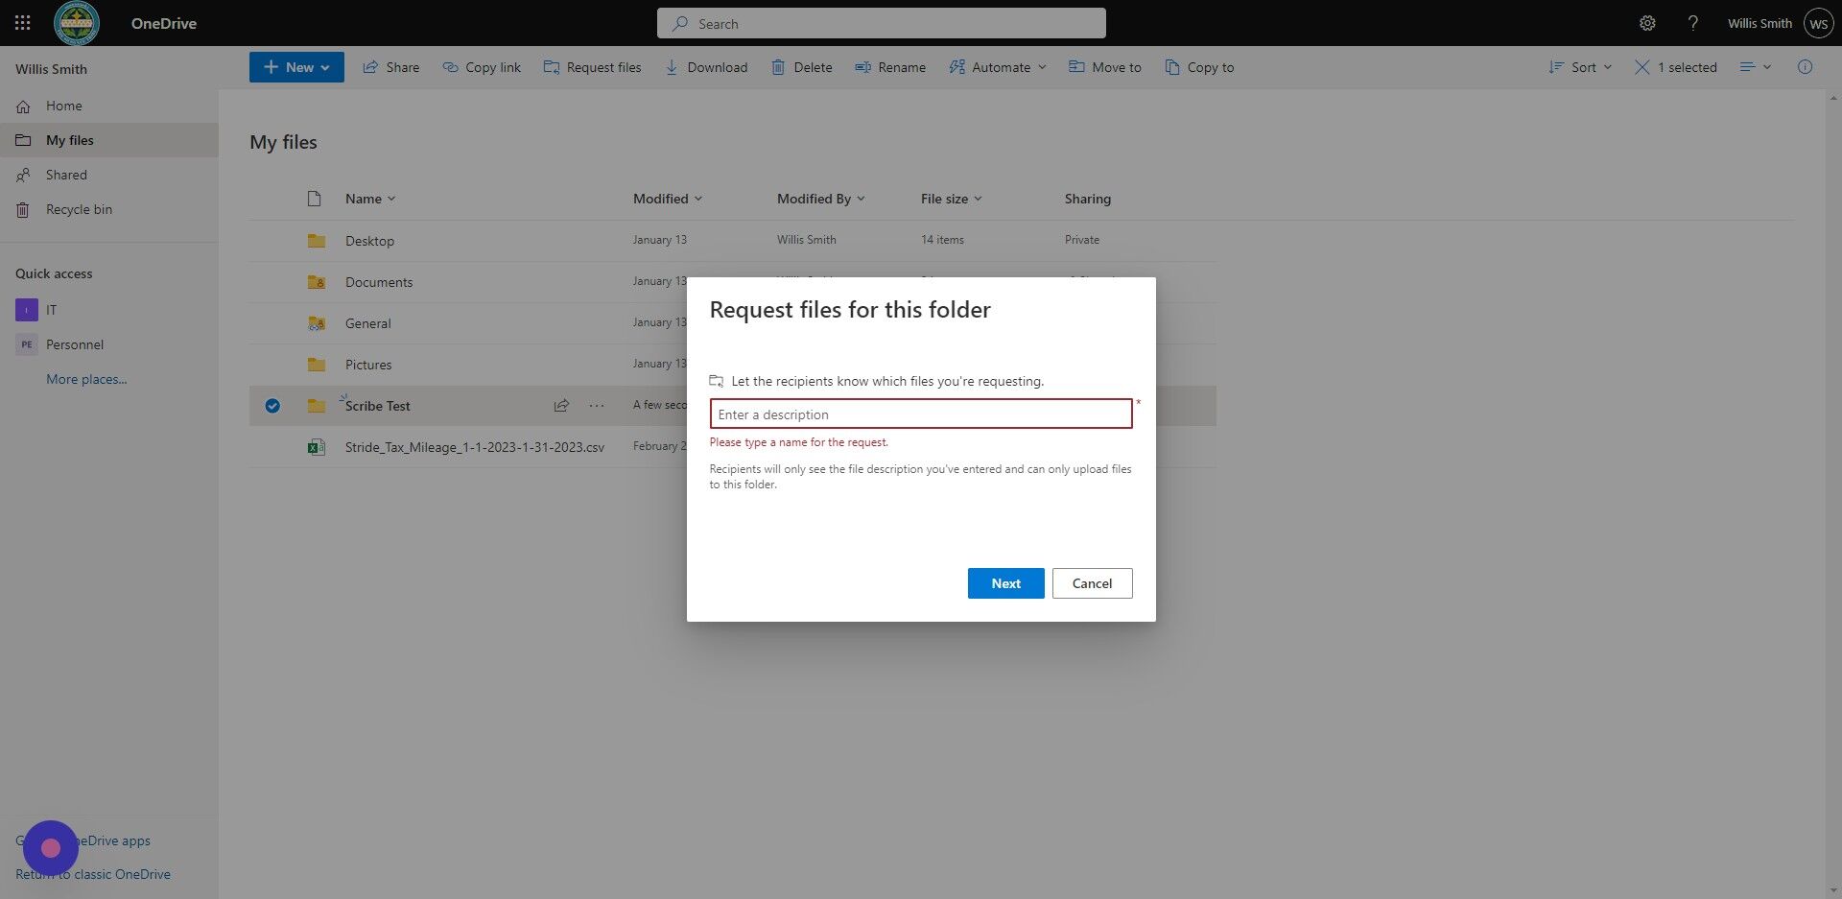Image resolution: width=1842 pixels, height=899 pixels.
Task: Open the New dropdown menu
Action: coord(295,67)
